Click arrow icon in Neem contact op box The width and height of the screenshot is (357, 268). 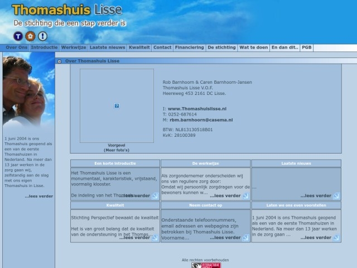(x=245, y=238)
